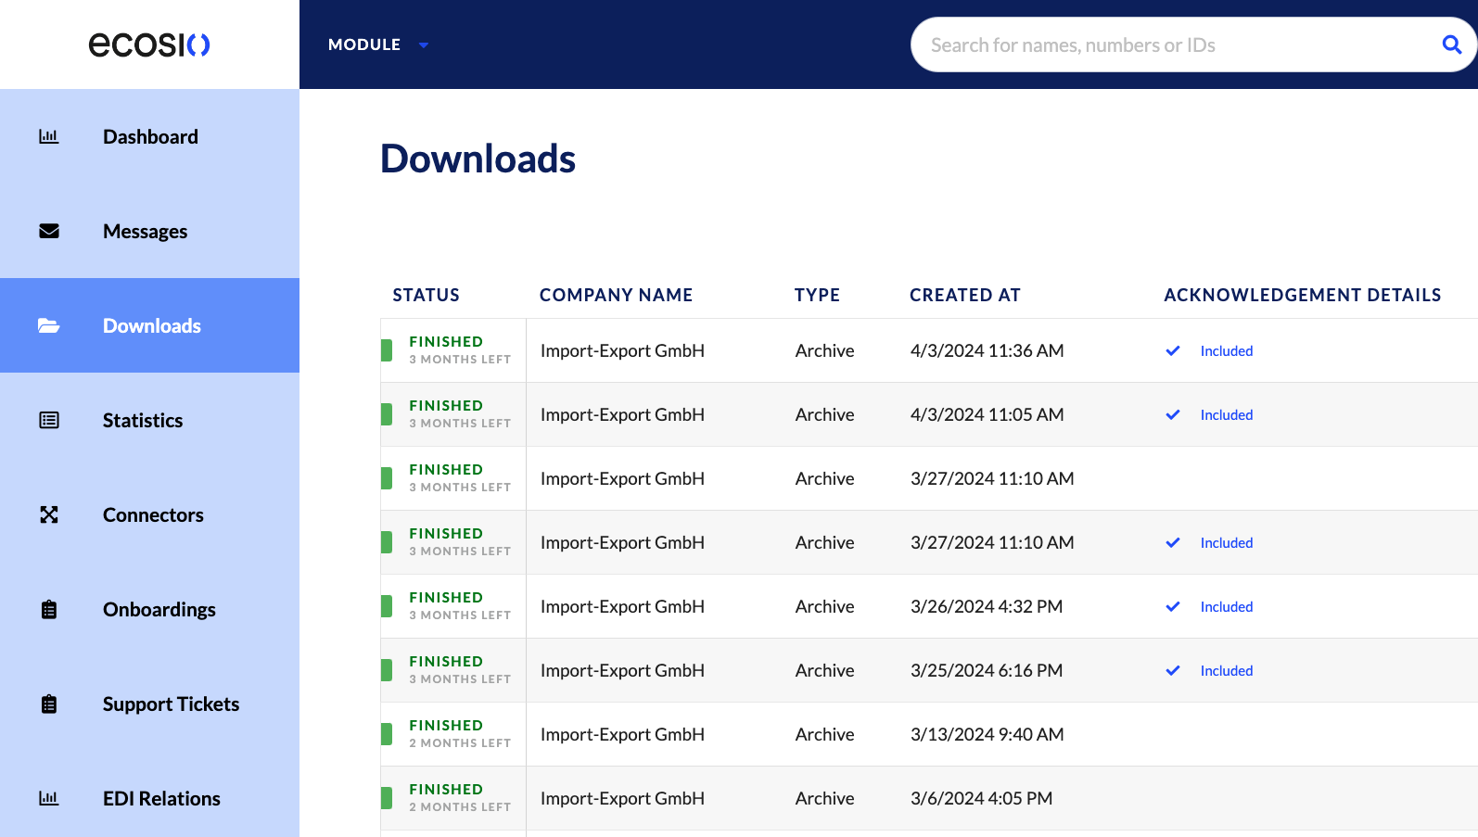Image resolution: width=1478 pixels, height=837 pixels.
Task: Select the 4/3/2024 11:36 AM created date
Action: tap(987, 350)
